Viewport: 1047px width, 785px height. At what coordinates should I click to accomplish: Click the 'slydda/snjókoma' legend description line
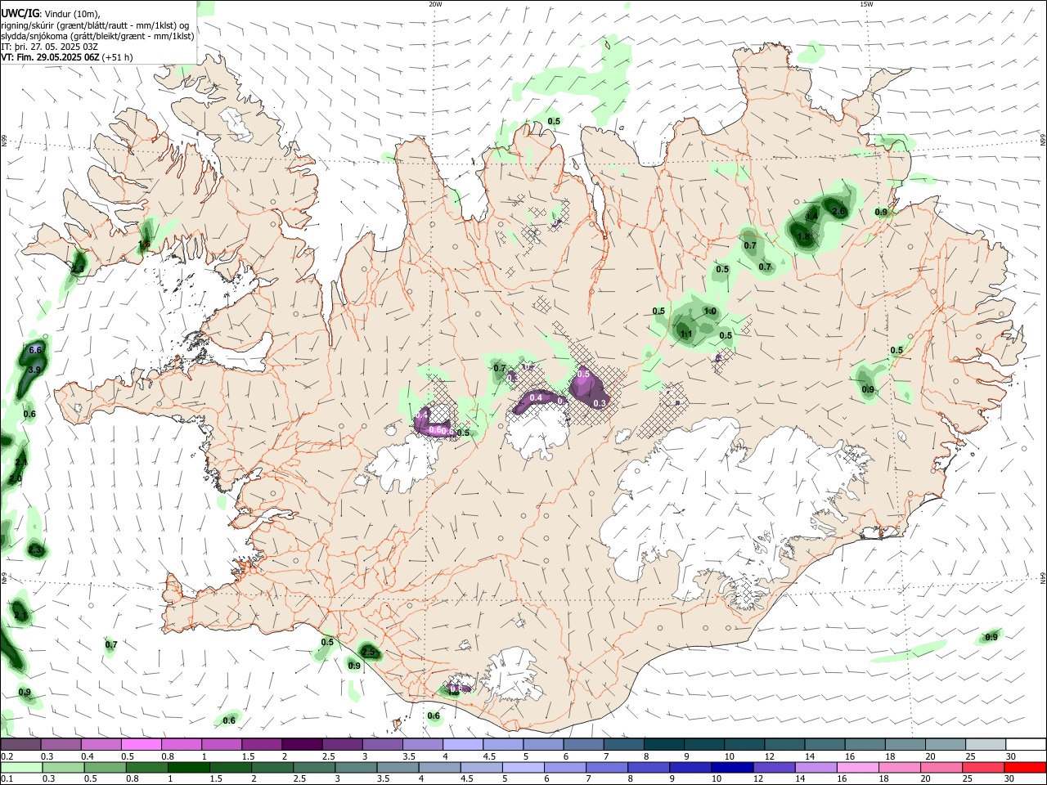tap(97, 36)
